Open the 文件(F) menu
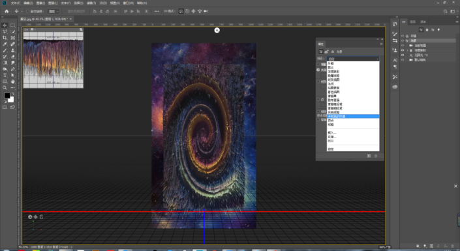Image resolution: width=460 pixels, height=251 pixels. point(16,3)
